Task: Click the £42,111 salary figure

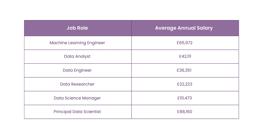Action: (185, 57)
